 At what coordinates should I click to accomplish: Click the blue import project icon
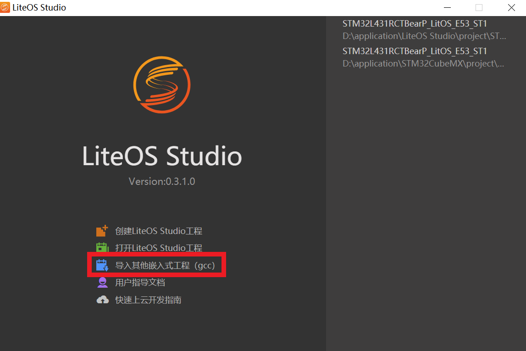coord(102,265)
